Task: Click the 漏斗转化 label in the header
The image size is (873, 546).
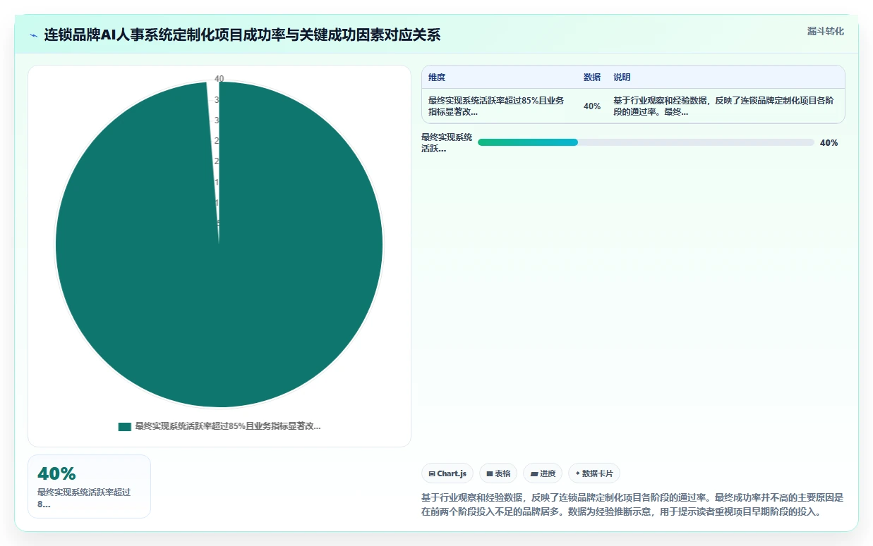Action: click(825, 31)
